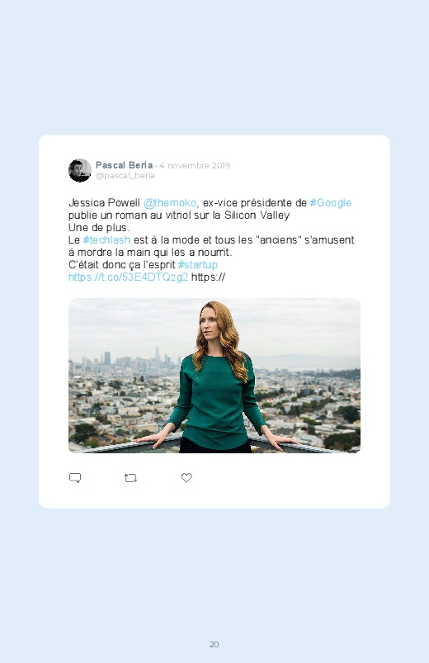Image resolution: width=429 pixels, height=663 pixels.
Task: Like the tweet with the heart icon
Action: pos(186,477)
